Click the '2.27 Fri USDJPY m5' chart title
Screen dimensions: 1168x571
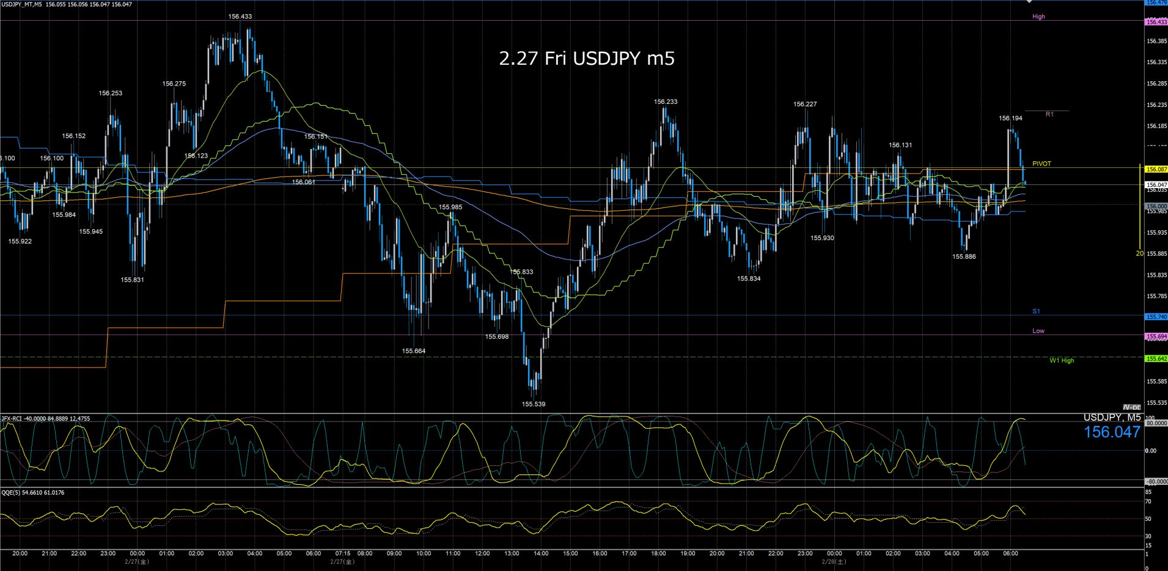point(587,59)
